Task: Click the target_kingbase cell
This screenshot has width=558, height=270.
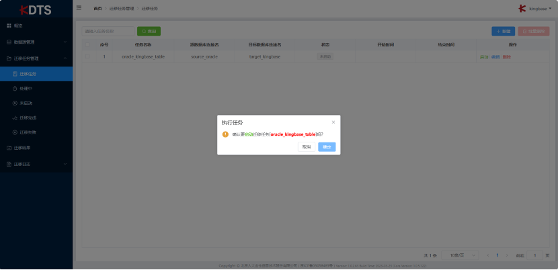Action: [265, 56]
